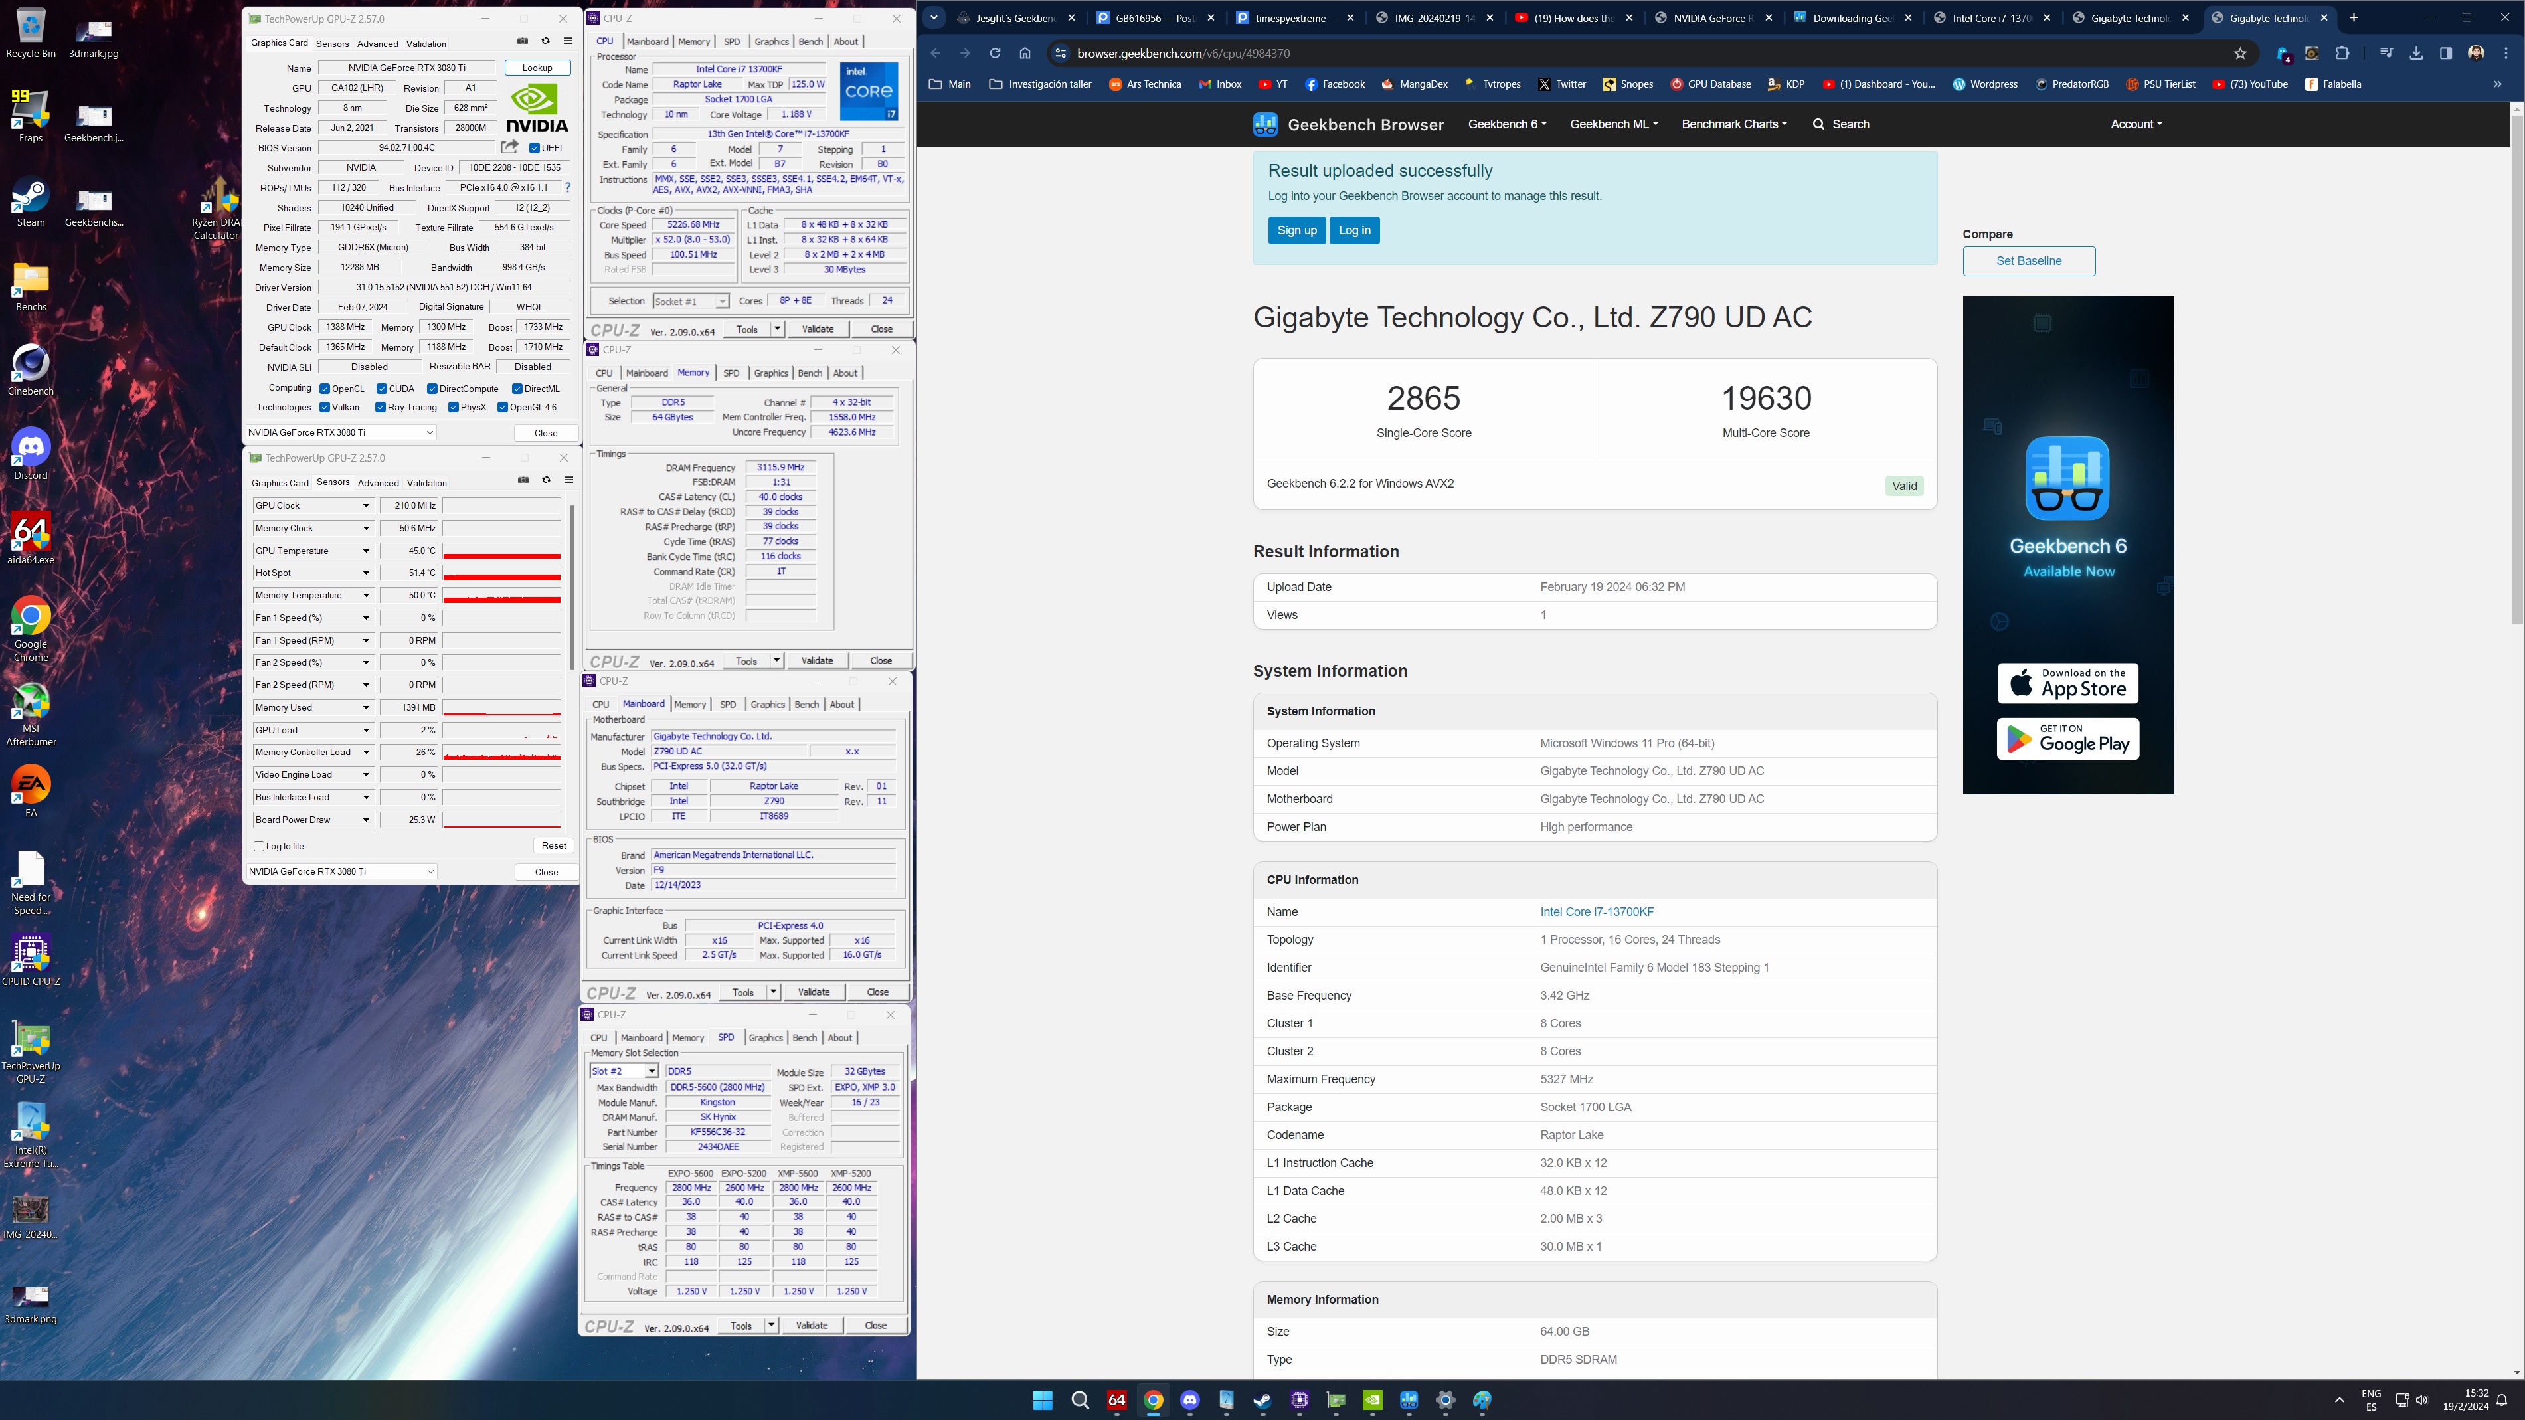Click the GPU-Z screenshot camera icon on the Graphics Card tab
Screen dimensions: 2525x1420
(x=523, y=41)
